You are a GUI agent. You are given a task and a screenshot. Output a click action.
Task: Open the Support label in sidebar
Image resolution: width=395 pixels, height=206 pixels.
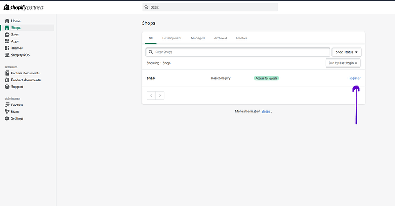click(17, 86)
